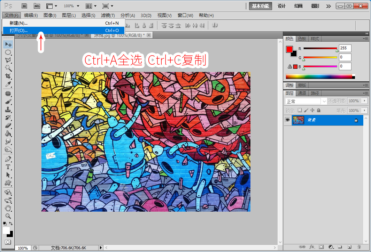
Task: Select the Polygonal Lasso tool
Action: click(x=8, y=60)
